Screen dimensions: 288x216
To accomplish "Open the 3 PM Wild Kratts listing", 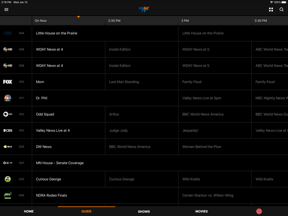I will pyautogui.click(x=215, y=179).
